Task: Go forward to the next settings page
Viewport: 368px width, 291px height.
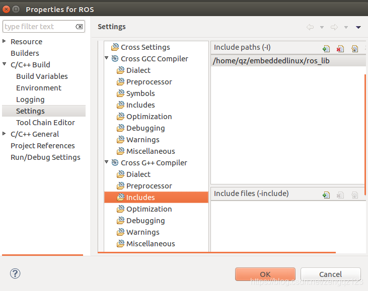Action: click(334, 27)
